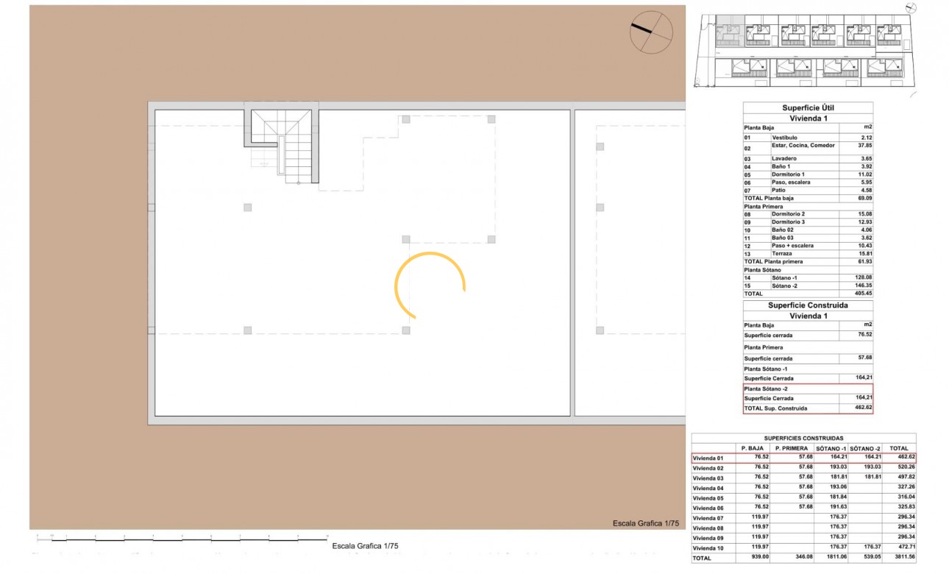Click the small compass beside the site plan
This screenshot has width=949, height=574.
click(911, 8)
